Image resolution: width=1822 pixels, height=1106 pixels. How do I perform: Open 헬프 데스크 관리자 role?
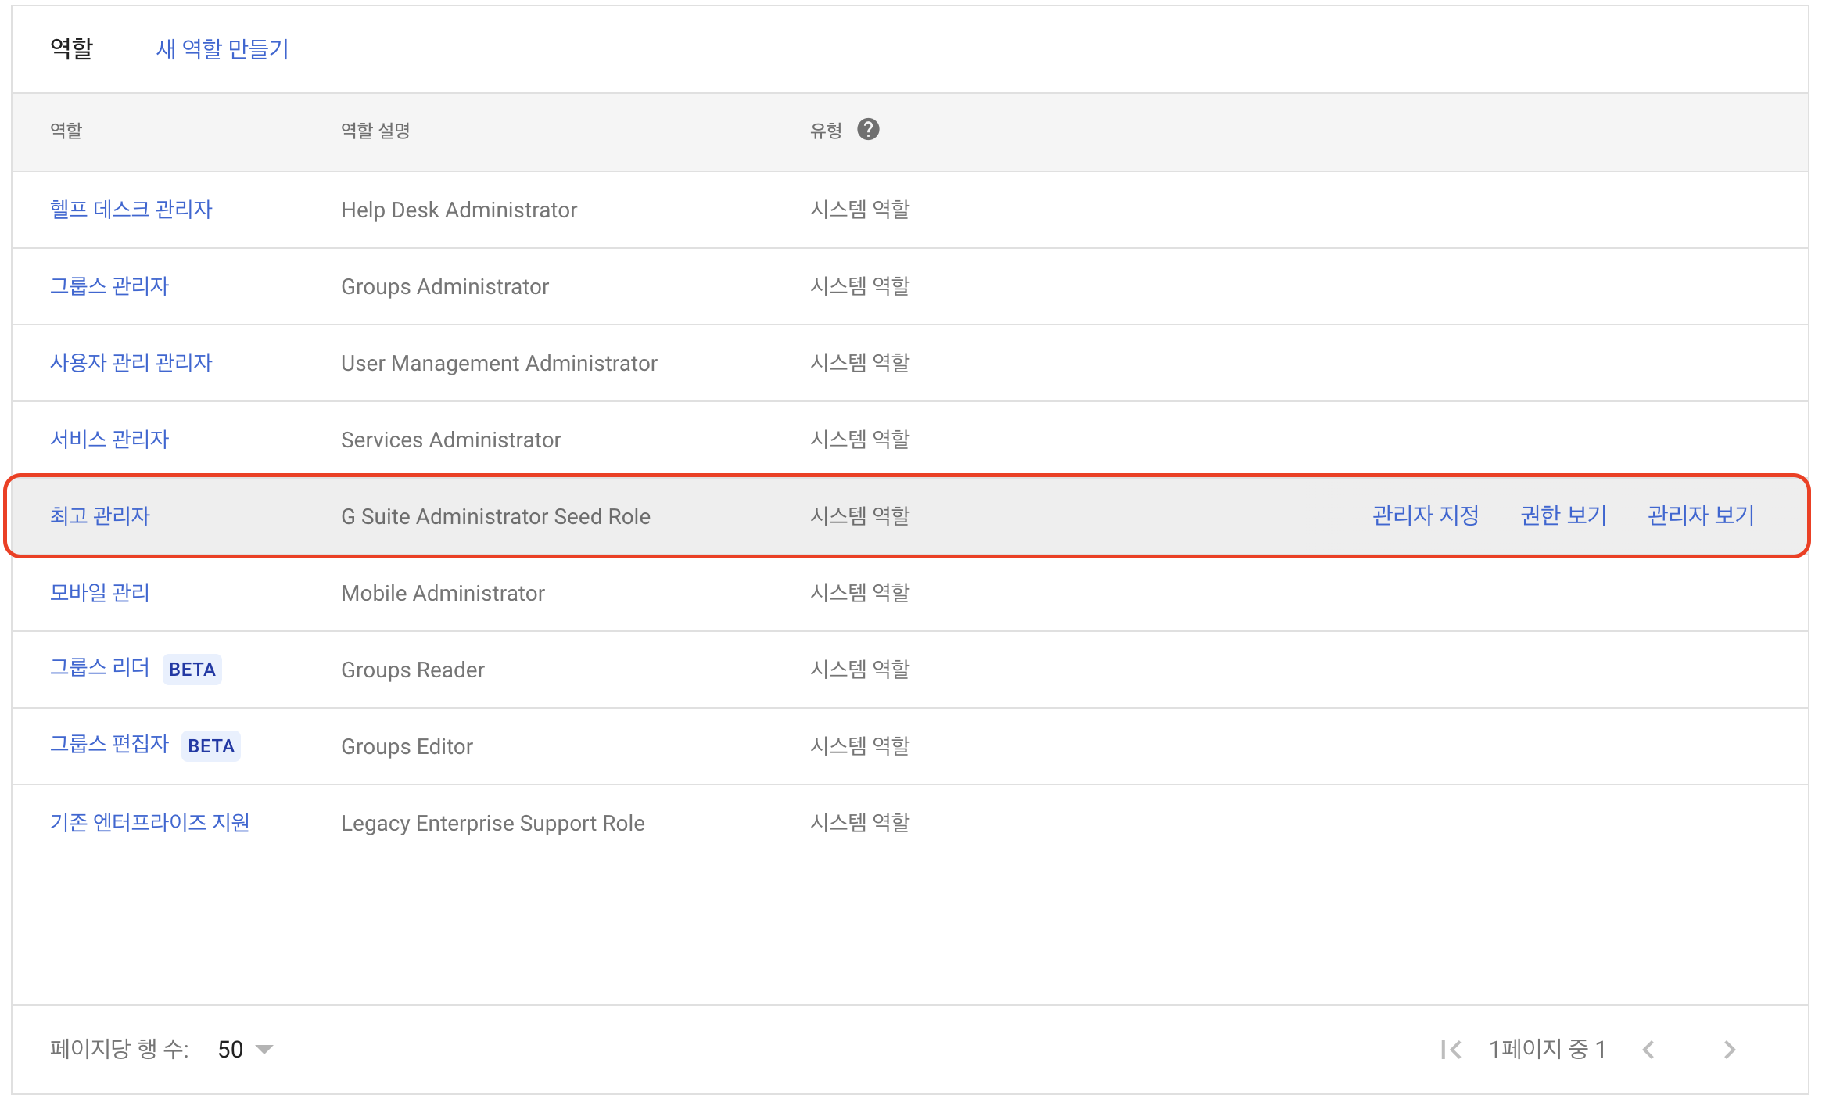131,210
